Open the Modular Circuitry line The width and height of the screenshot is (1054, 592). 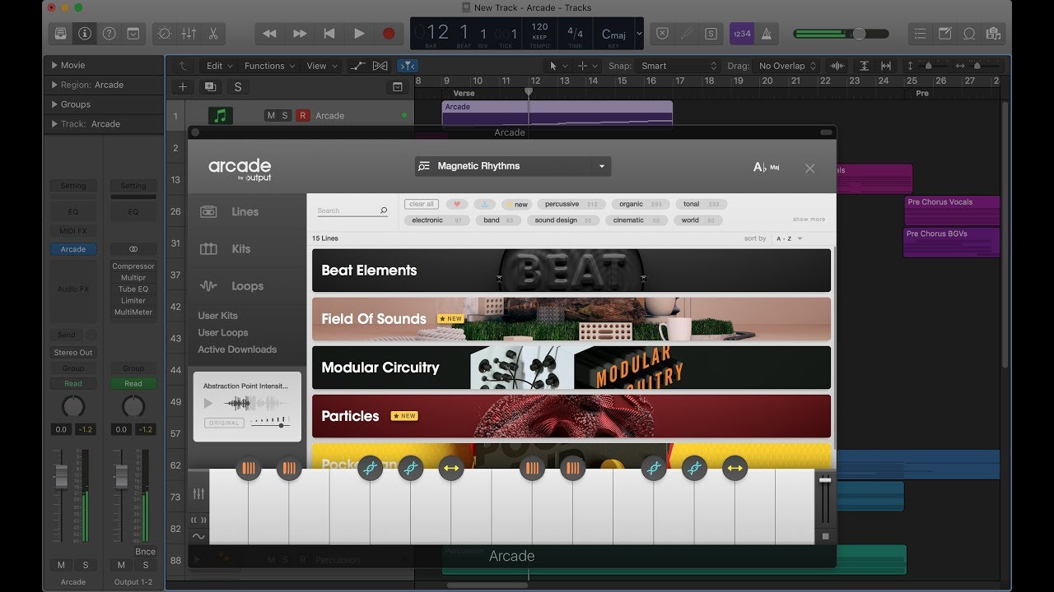(x=571, y=368)
